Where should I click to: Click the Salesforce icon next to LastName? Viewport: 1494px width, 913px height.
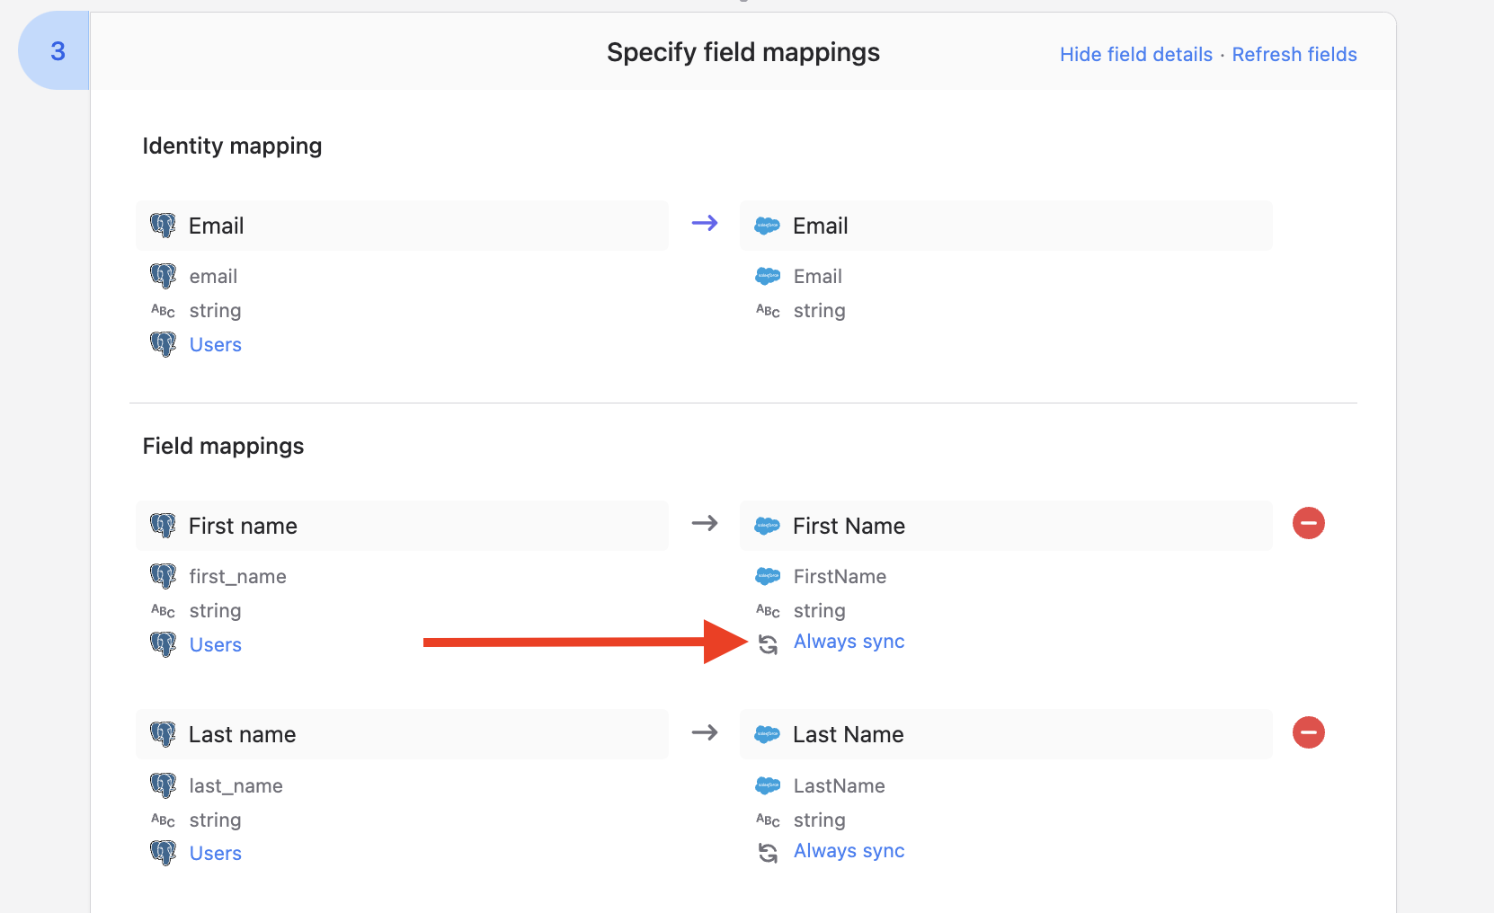pyautogui.click(x=768, y=785)
